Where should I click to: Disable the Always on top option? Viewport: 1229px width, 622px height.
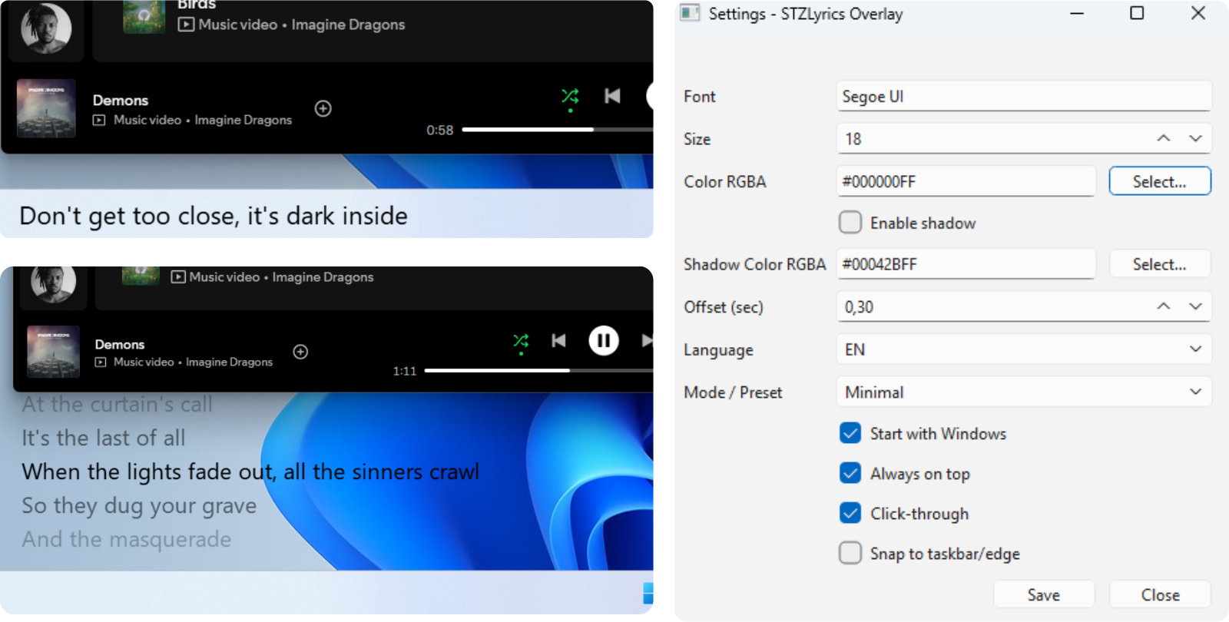850,473
